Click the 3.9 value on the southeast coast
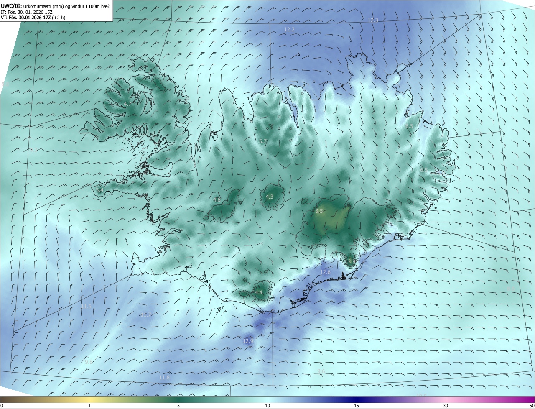 352,262
